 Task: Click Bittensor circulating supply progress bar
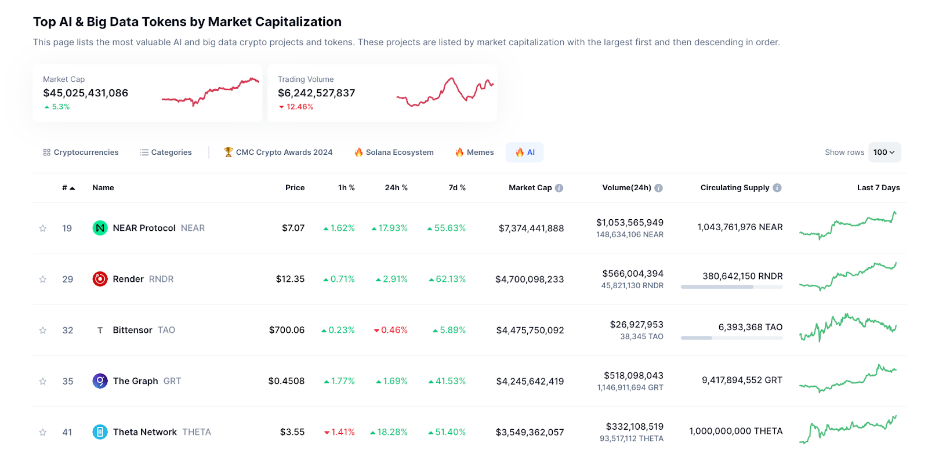(731, 338)
